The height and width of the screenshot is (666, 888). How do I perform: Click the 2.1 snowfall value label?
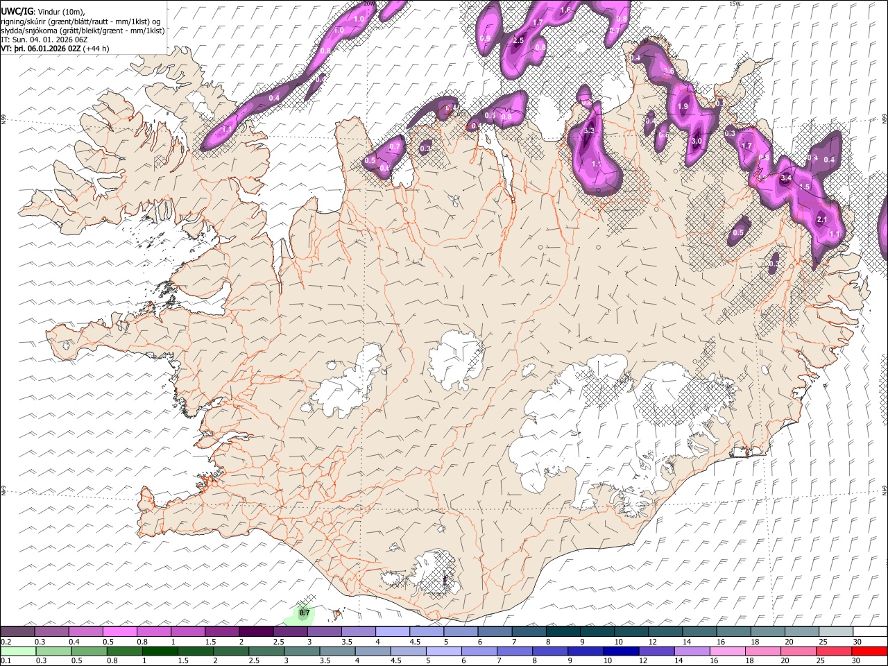tap(822, 220)
